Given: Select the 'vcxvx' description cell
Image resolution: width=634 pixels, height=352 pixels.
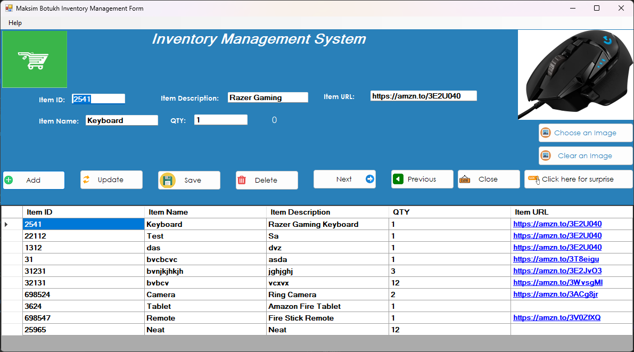Looking at the screenshot, I should [327, 283].
